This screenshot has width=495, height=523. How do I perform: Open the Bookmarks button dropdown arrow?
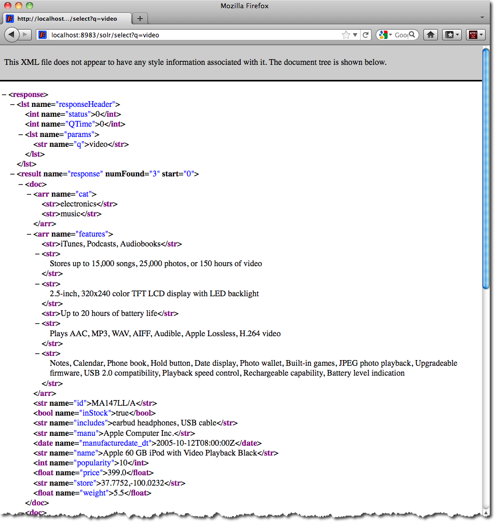(x=458, y=34)
